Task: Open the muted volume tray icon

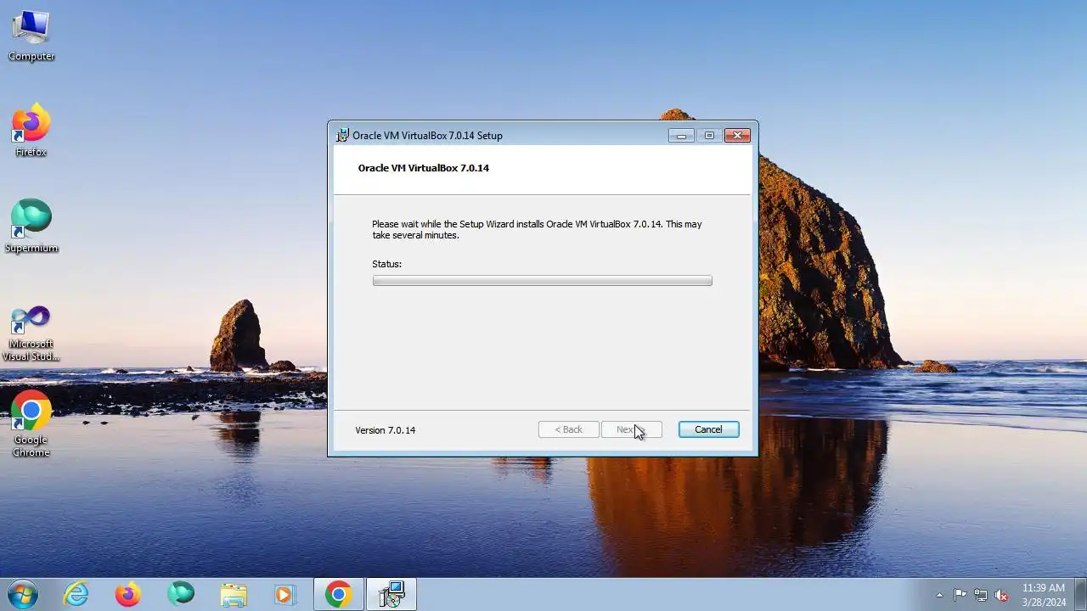Action: tap(1002, 595)
